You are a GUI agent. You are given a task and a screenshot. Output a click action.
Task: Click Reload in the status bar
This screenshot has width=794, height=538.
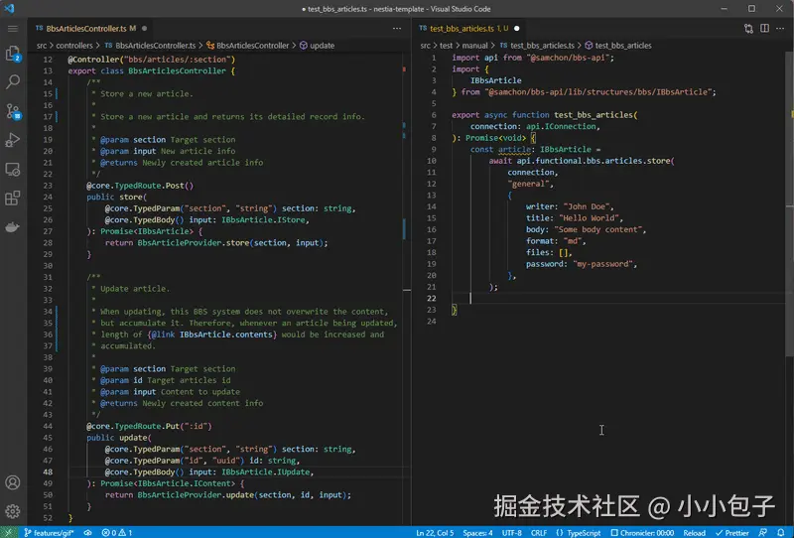[694, 532]
